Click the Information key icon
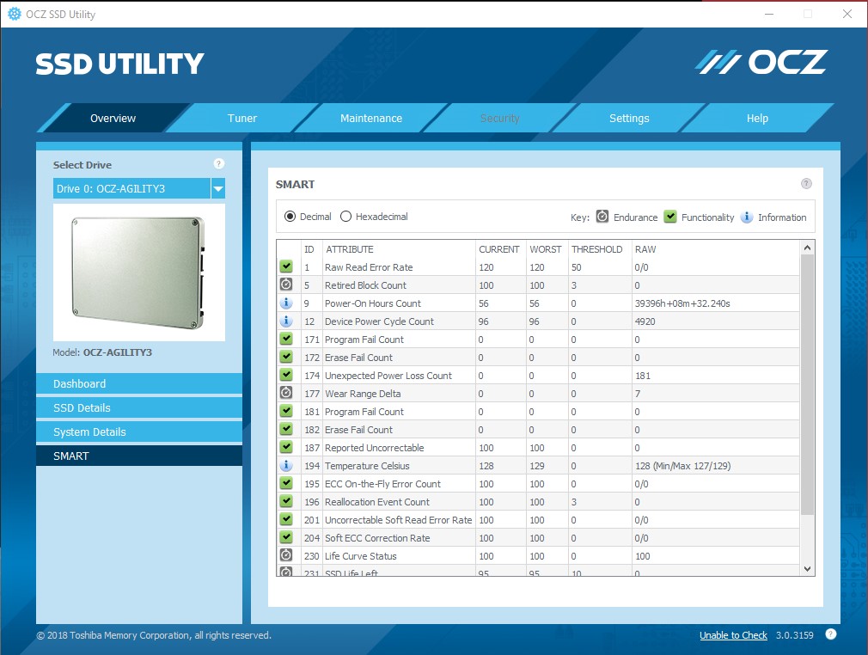 (744, 217)
